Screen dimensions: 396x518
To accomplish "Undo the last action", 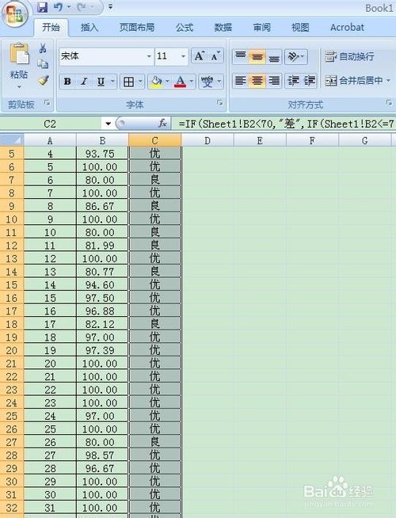I will point(58,7).
